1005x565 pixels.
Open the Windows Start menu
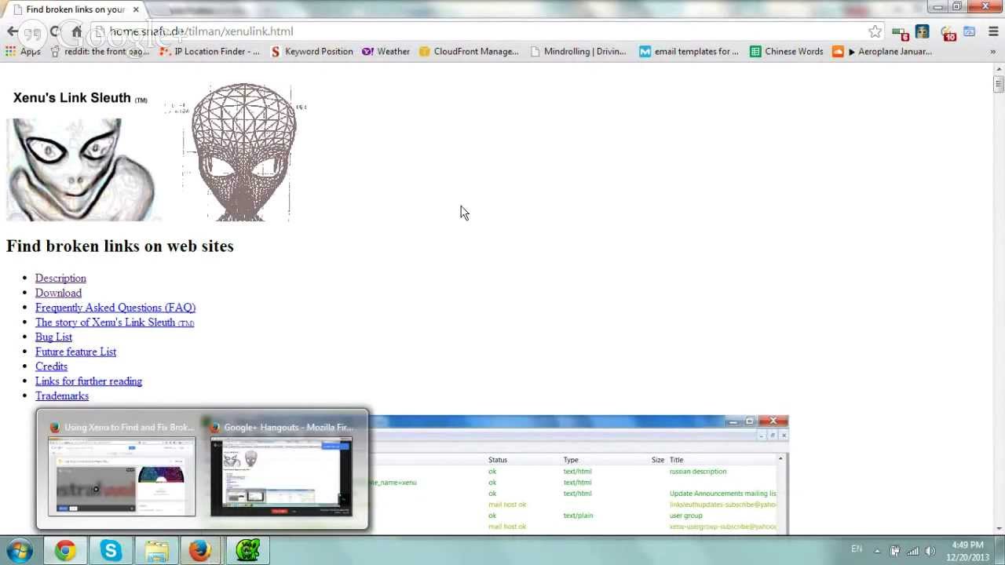19,551
